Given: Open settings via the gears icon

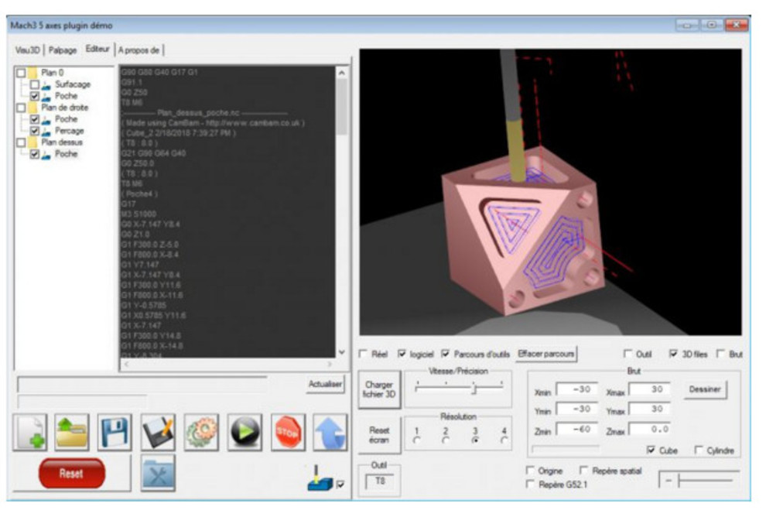Looking at the screenshot, I should pos(201,433).
